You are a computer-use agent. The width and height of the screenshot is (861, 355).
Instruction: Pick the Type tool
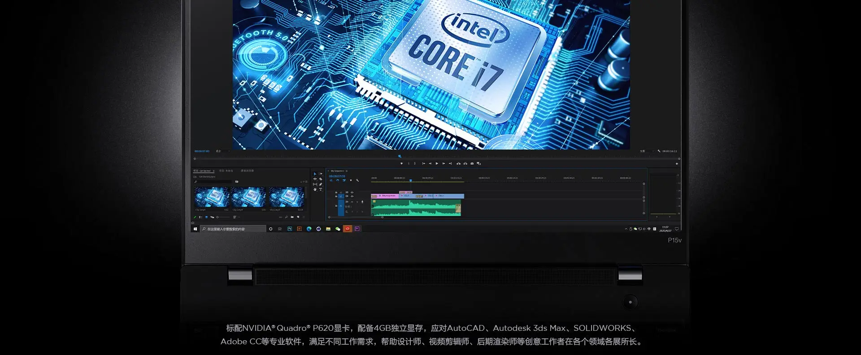pyautogui.click(x=321, y=189)
